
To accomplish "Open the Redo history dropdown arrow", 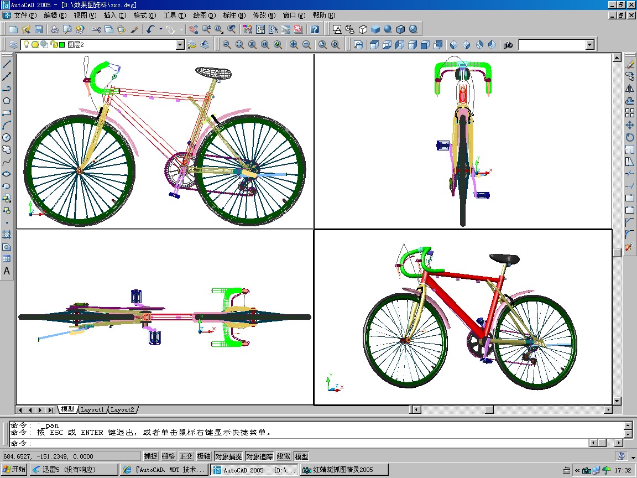I will 181,29.
